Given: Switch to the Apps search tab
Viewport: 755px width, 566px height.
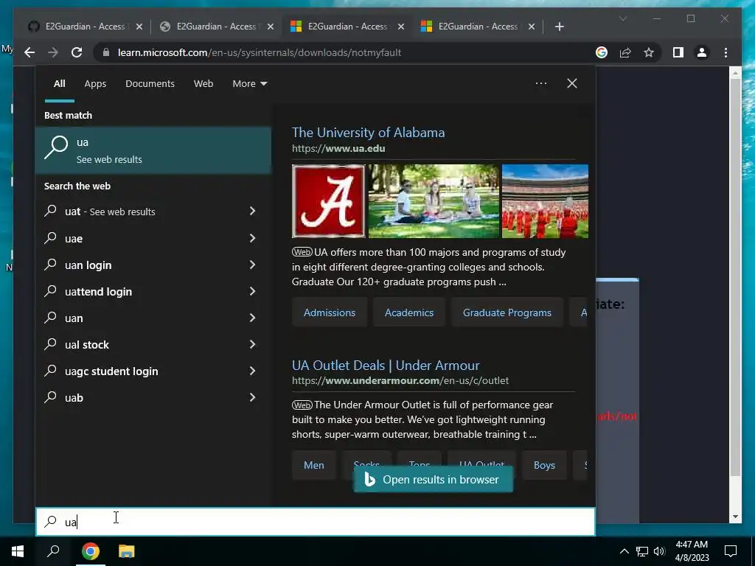Looking at the screenshot, I should (95, 84).
